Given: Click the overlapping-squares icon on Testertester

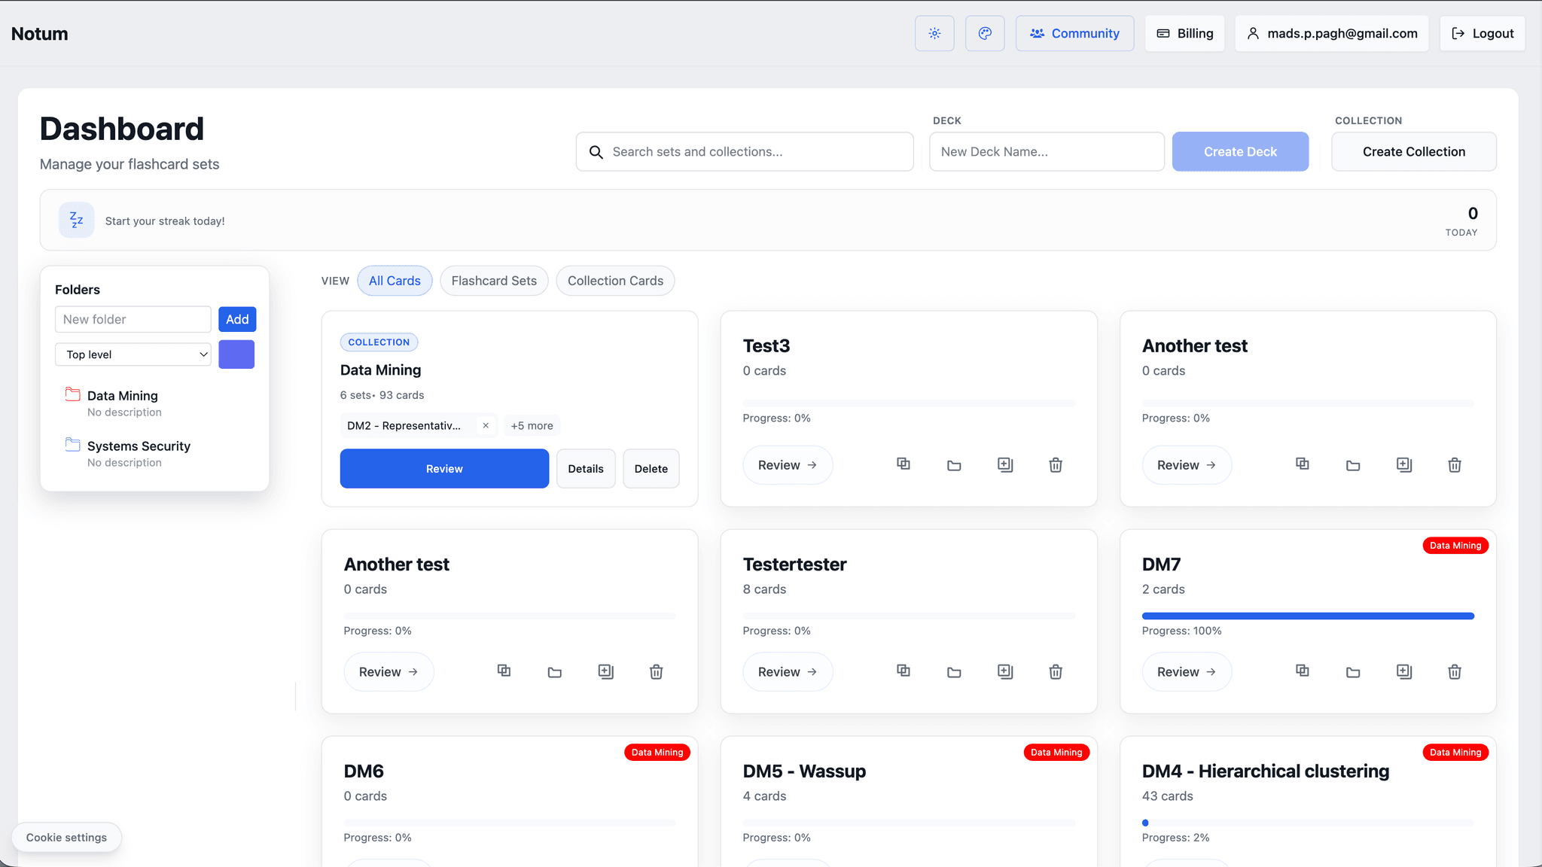Looking at the screenshot, I should 904,671.
